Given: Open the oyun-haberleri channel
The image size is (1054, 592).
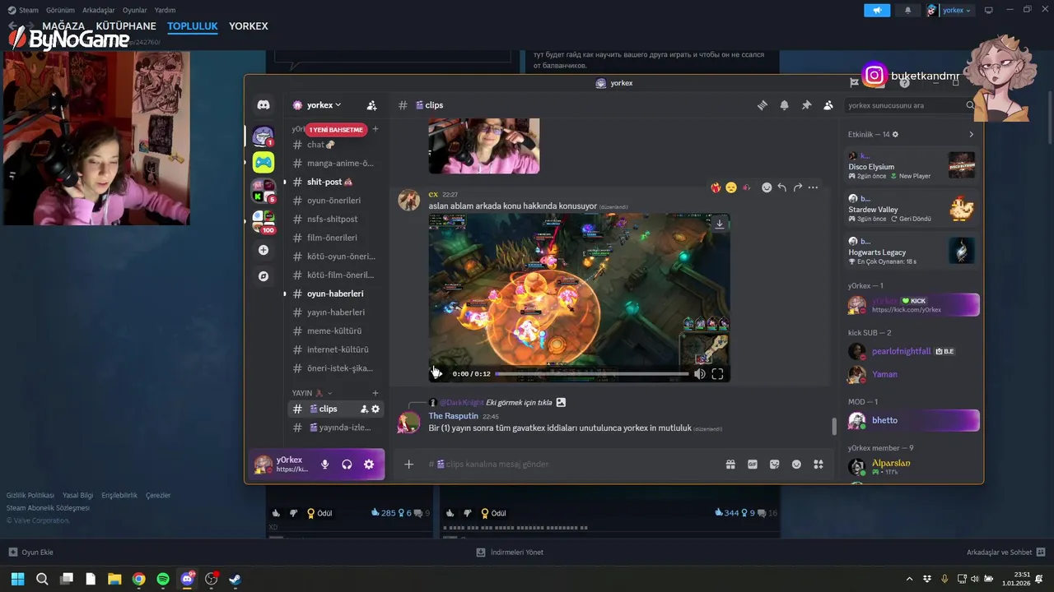Looking at the screenshot, I should 334,294.
